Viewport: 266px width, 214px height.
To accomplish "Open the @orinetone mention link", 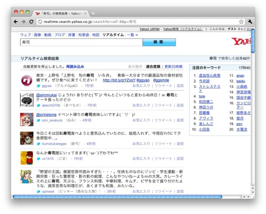I will (x=46, y=115).
